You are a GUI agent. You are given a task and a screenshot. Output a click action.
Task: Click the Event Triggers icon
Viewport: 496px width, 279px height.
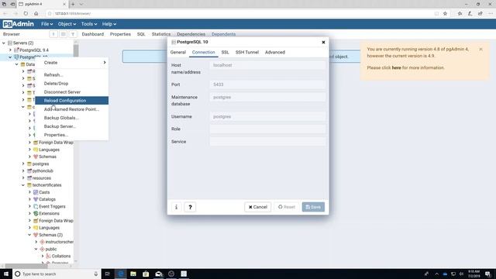[36, 206]
